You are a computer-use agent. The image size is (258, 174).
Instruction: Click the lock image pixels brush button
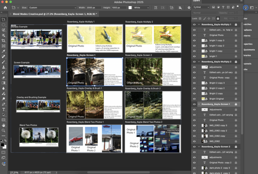pyautogui.click(x=205, y=19)
